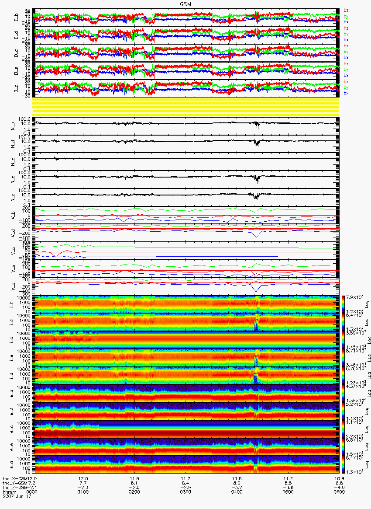Click the V_a velocity panel label

[14, 286]
